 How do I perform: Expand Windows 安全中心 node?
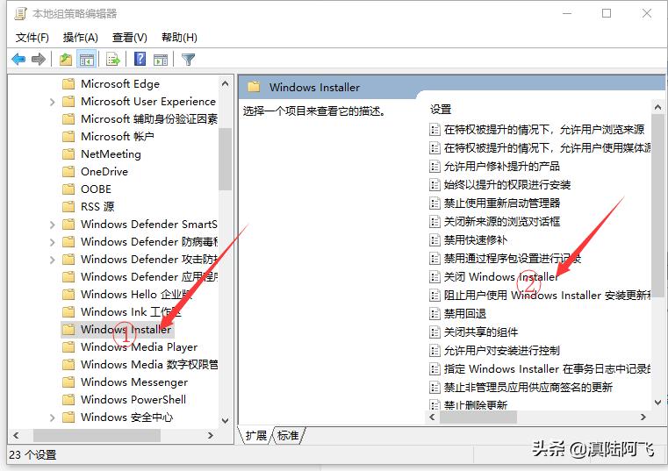coord(52,417)
